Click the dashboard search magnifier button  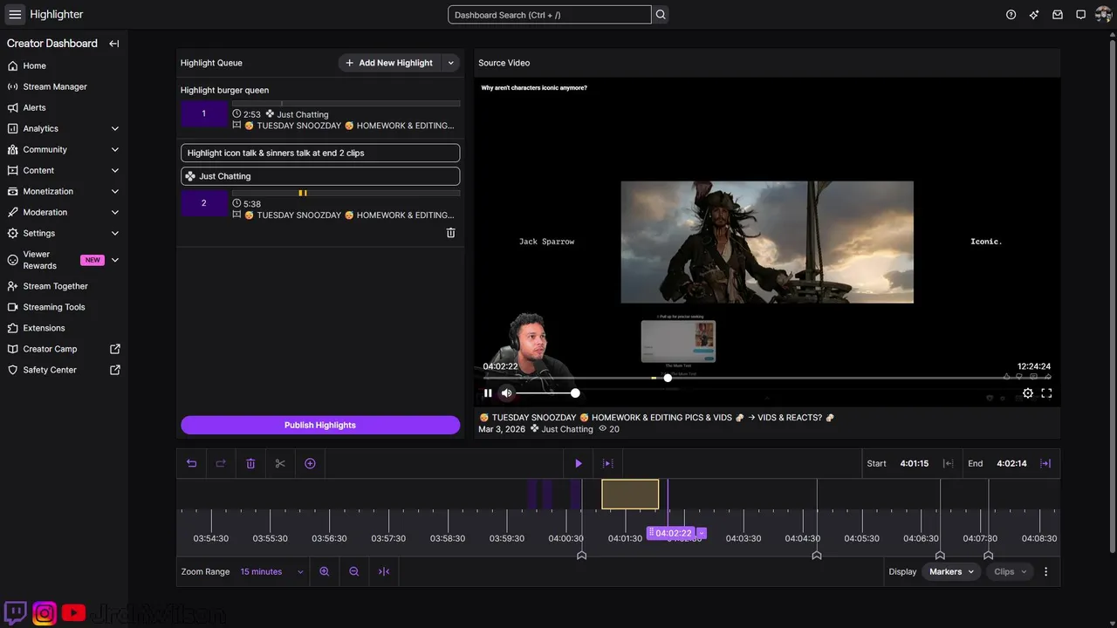pyautogui.click(x=661, y=15)
